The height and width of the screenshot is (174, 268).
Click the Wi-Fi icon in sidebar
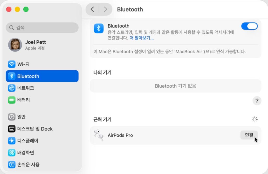click(12, 64)
